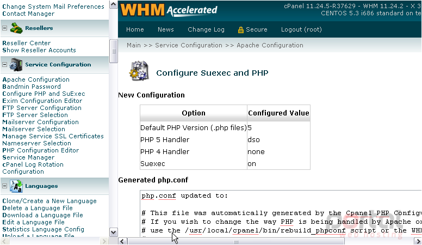The width and height of the screenshot is (422, 245).
Task: Click the sidebar vertical scrollbar thumb
Action: click(114, 51)
